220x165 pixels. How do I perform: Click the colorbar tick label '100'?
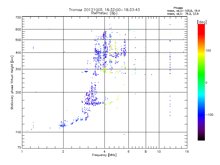tap(208, 51)
